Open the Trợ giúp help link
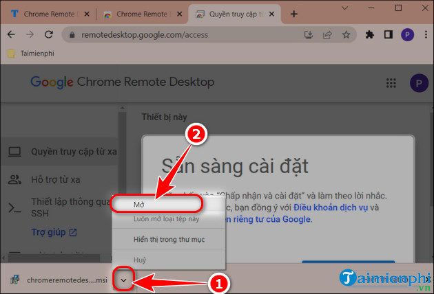Screen dimensions: 434x294 [54, 232]
